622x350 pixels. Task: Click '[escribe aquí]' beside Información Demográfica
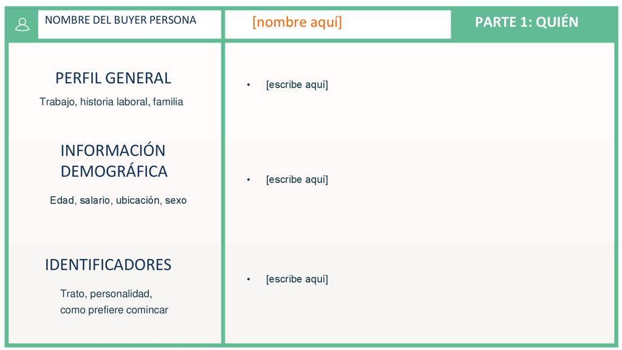click(x=297, y=179)
